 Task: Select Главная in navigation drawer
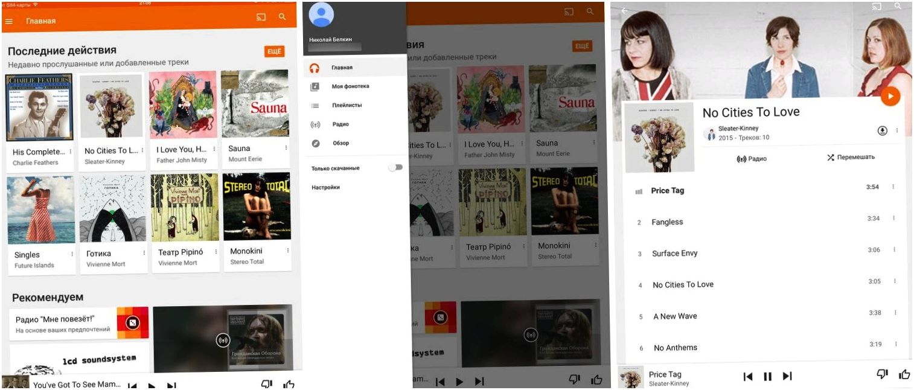[356, 68]
